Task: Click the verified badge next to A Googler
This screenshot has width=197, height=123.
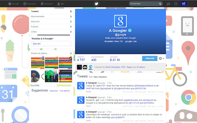Action: (x=130, y=30)
